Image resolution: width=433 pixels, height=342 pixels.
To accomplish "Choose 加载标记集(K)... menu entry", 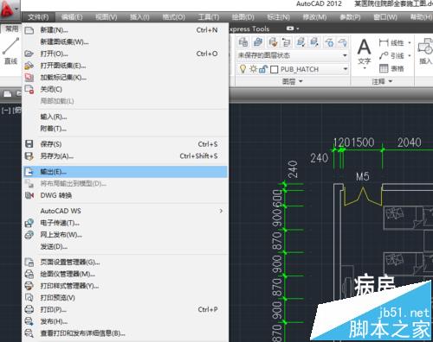I will (x=125, y=78).
